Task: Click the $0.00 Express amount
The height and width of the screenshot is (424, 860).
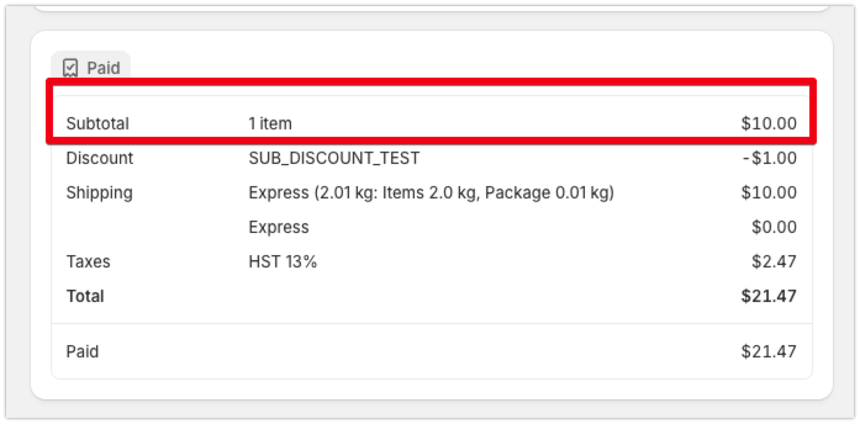Action: tap(774, 227)
